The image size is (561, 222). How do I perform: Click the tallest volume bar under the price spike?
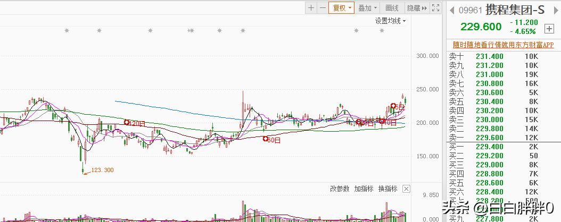click(243, 211)
